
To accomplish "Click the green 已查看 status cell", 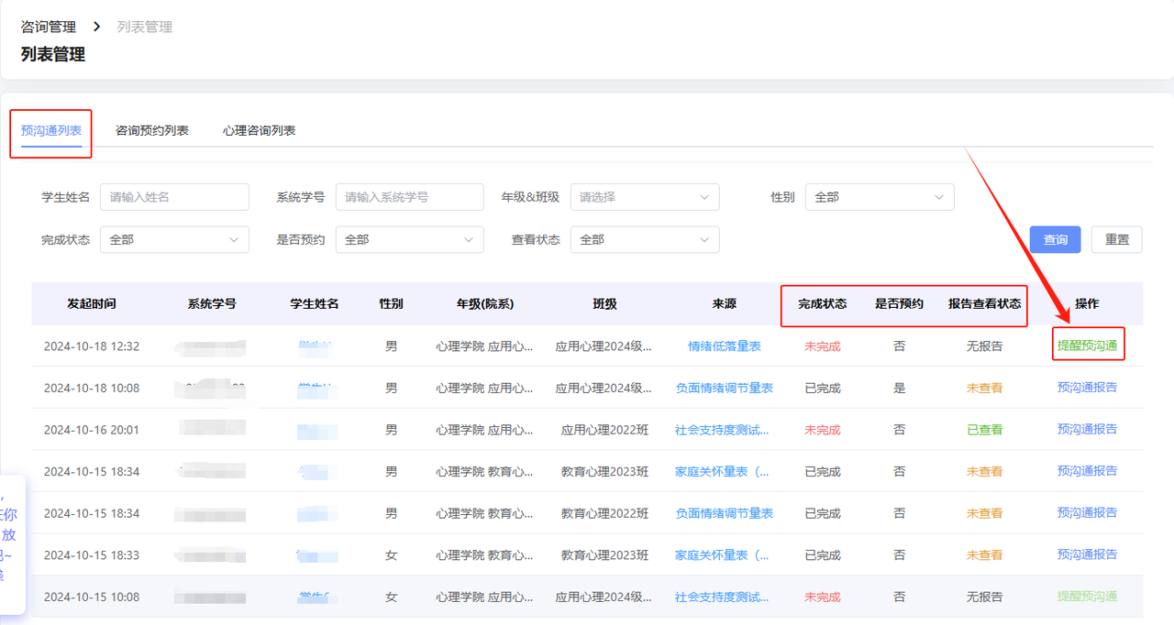I will (x=985, y=430).
